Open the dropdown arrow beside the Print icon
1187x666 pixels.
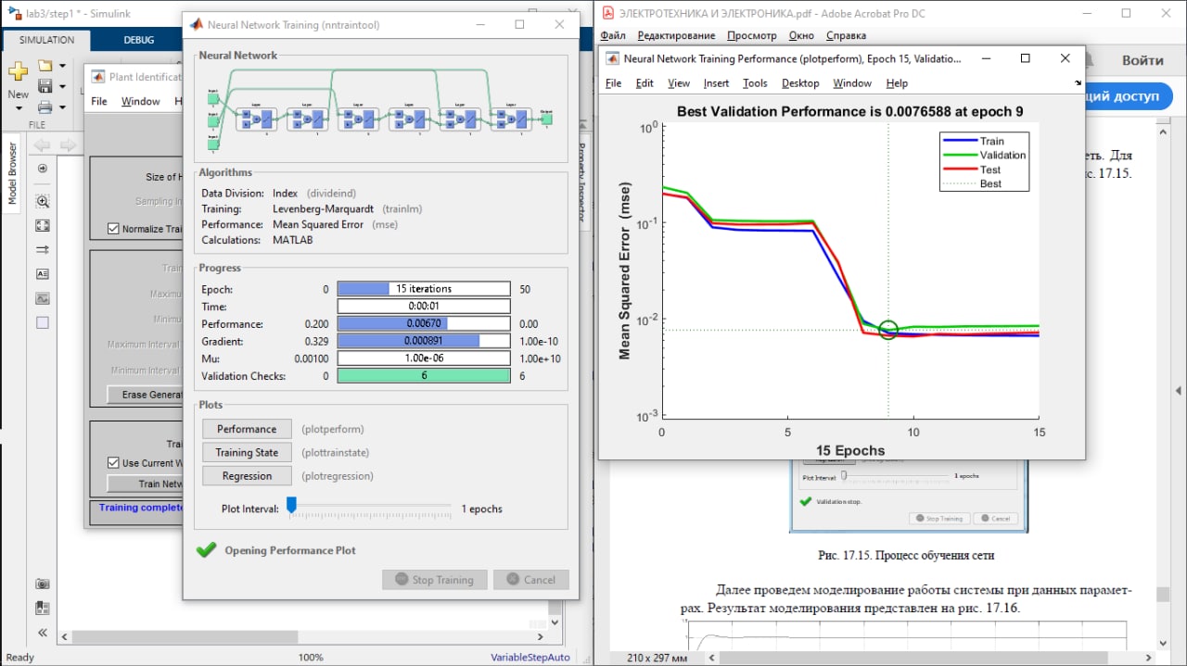tap(62, 107)
